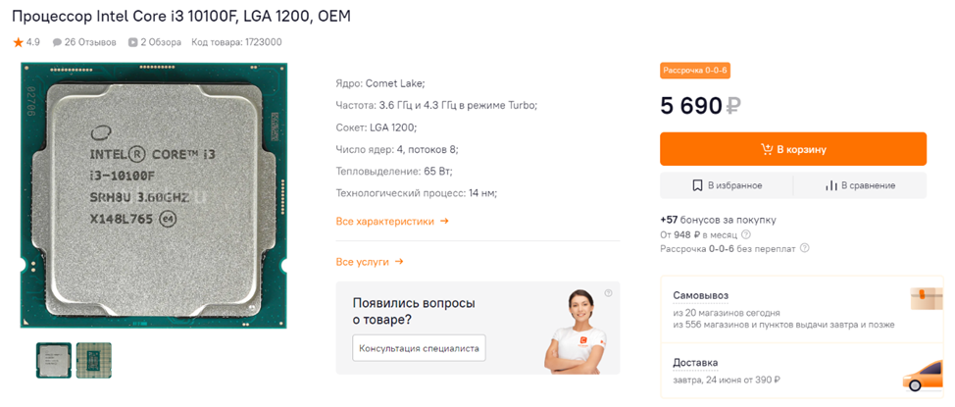The width and height of the screenshot is (955, 407).
Task: Click the package box icon by Самовывоз
Action: [x=925, y=300]
